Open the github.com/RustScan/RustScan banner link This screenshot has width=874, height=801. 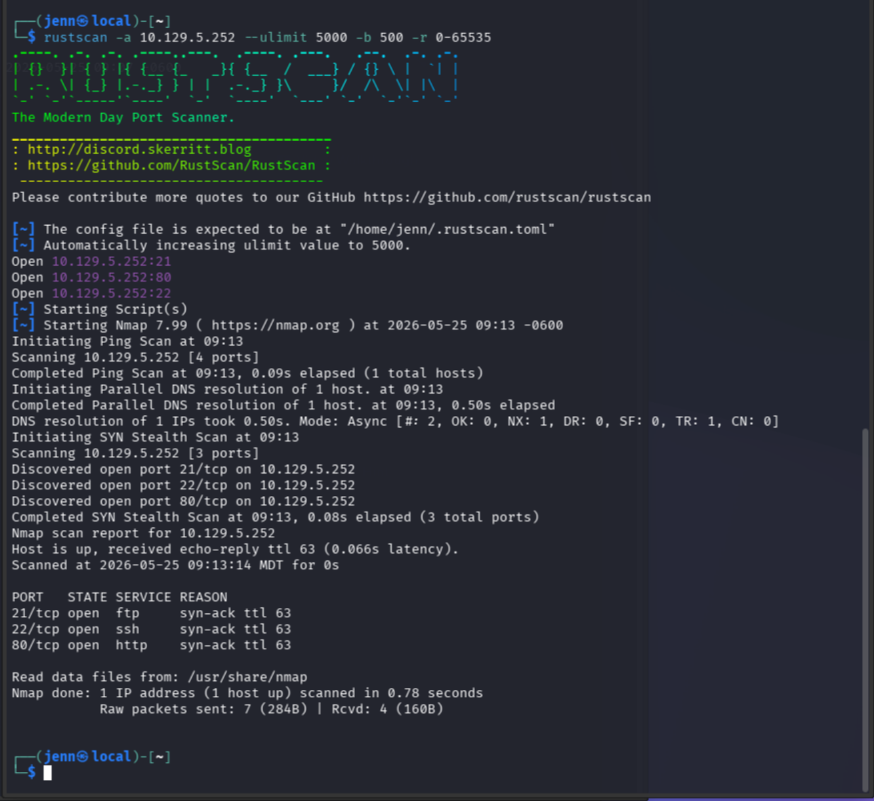[171, 165]
